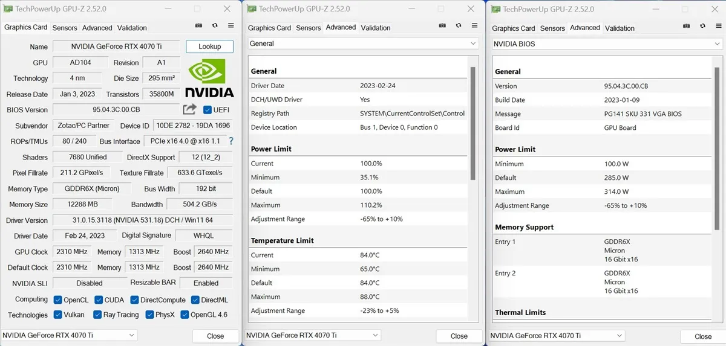Click screenshot camera icon in left window
The width and height of the screenshot is (726, 346).
(x=199, y=26)
